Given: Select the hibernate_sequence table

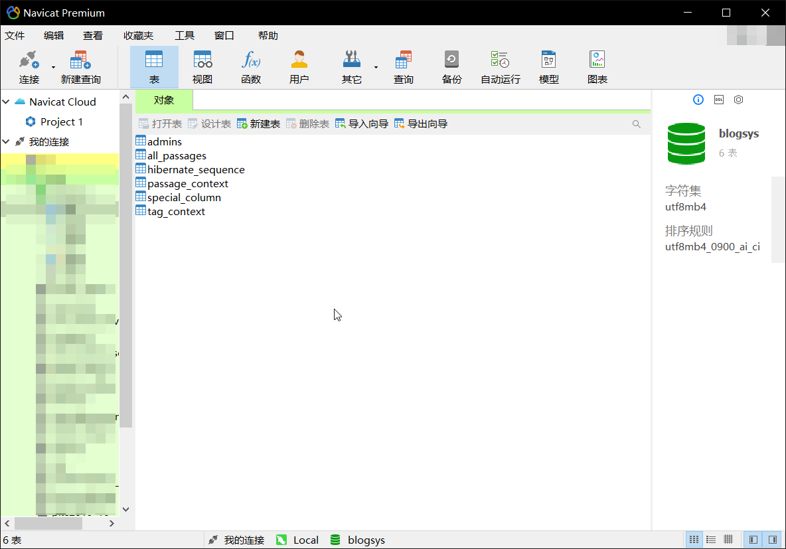Looking at the screenshot, I should point(191,169).
